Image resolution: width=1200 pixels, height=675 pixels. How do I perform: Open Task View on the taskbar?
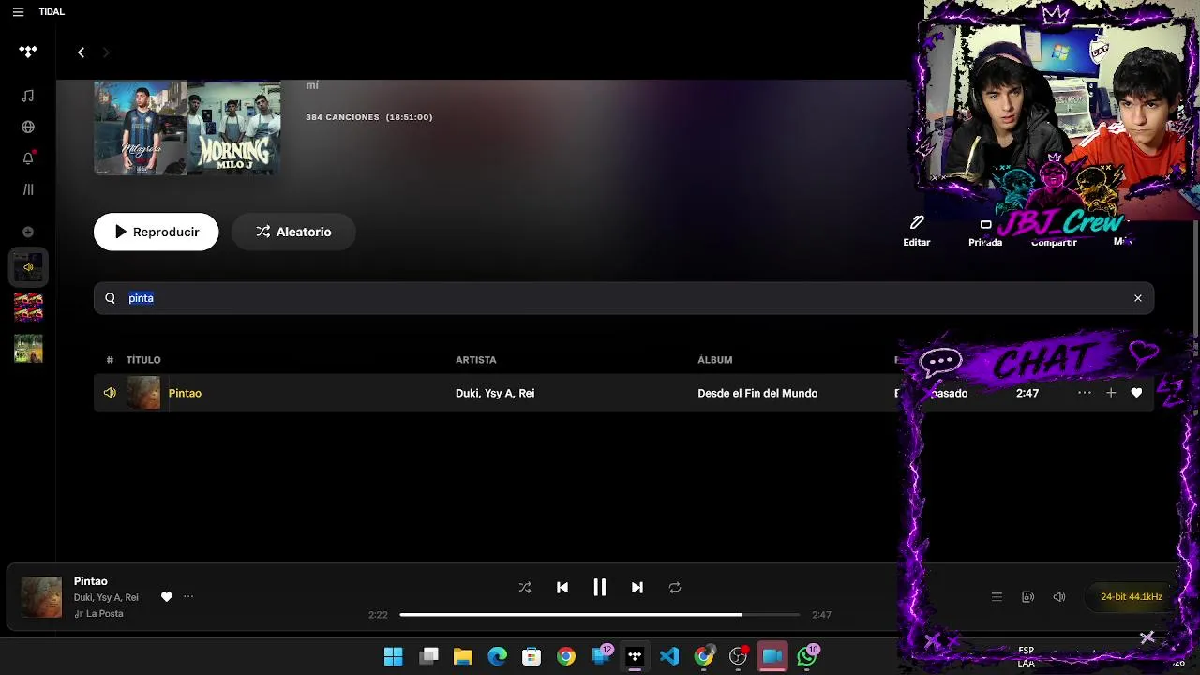point(428,656)
